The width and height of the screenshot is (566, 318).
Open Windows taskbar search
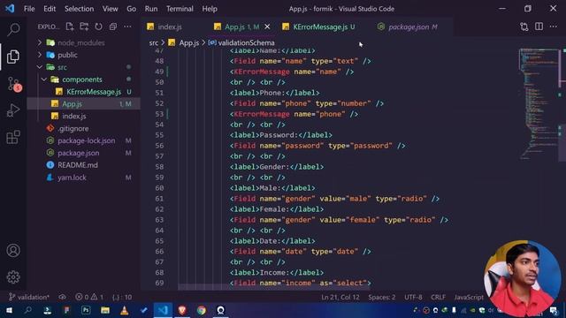click(x=27, y=310)
